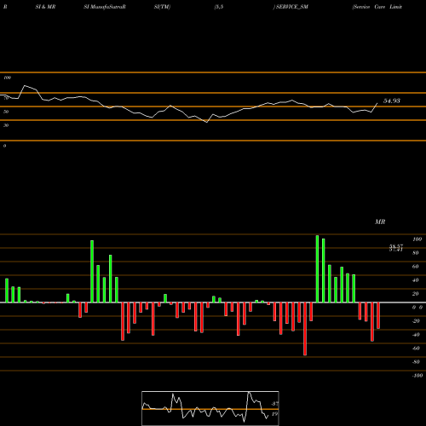Click the MR axis label 80
The width and height of the screenshot is (426, 426).
pos(416,253)
